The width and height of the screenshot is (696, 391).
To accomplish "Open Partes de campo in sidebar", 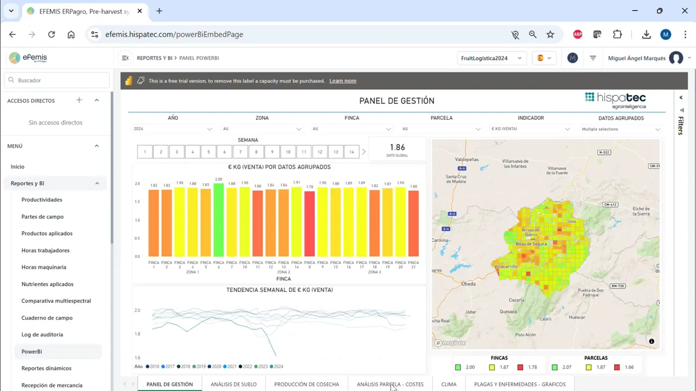I will [x=42, y=217].
